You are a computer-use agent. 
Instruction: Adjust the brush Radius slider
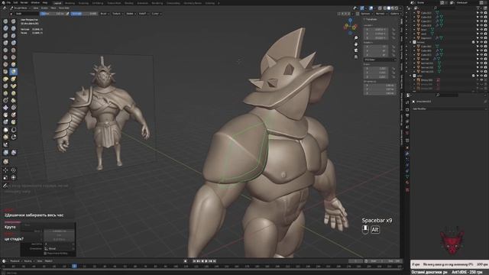(x=53, y=14)
